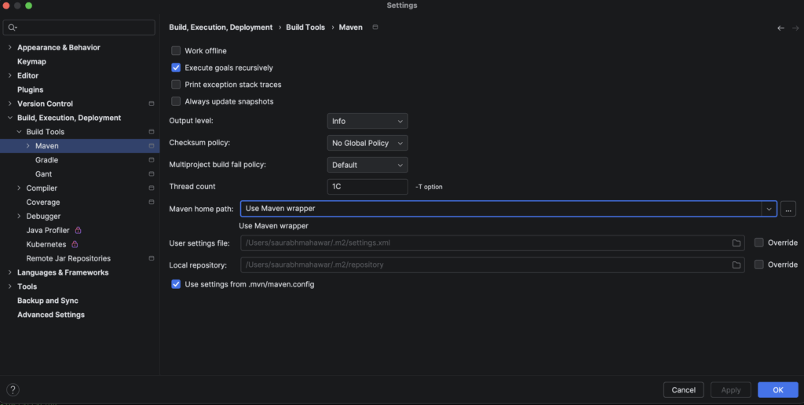804x405 pixels.
Task: Click the Cancel button
Action: [683, 390]
